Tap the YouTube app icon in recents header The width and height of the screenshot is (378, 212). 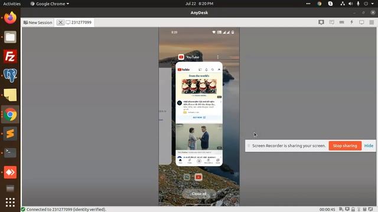click(181, 57)
